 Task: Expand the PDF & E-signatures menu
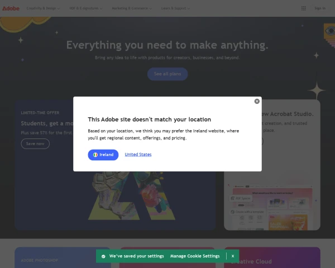point(86,8)
